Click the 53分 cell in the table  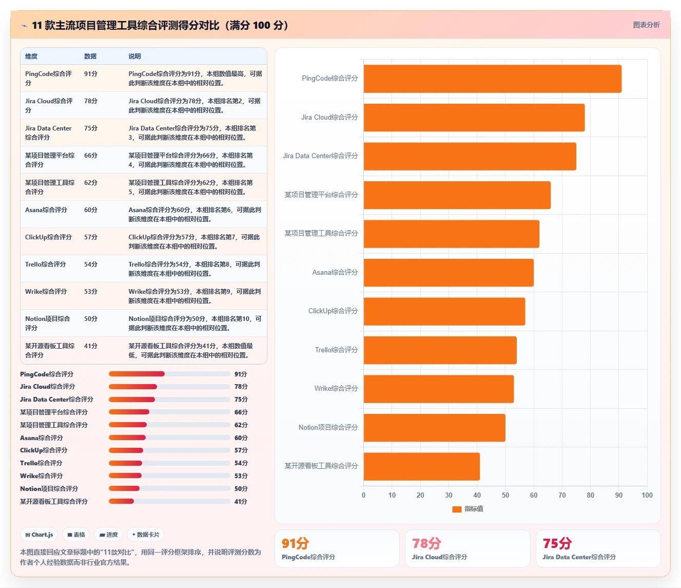click(x=91, y=292)
